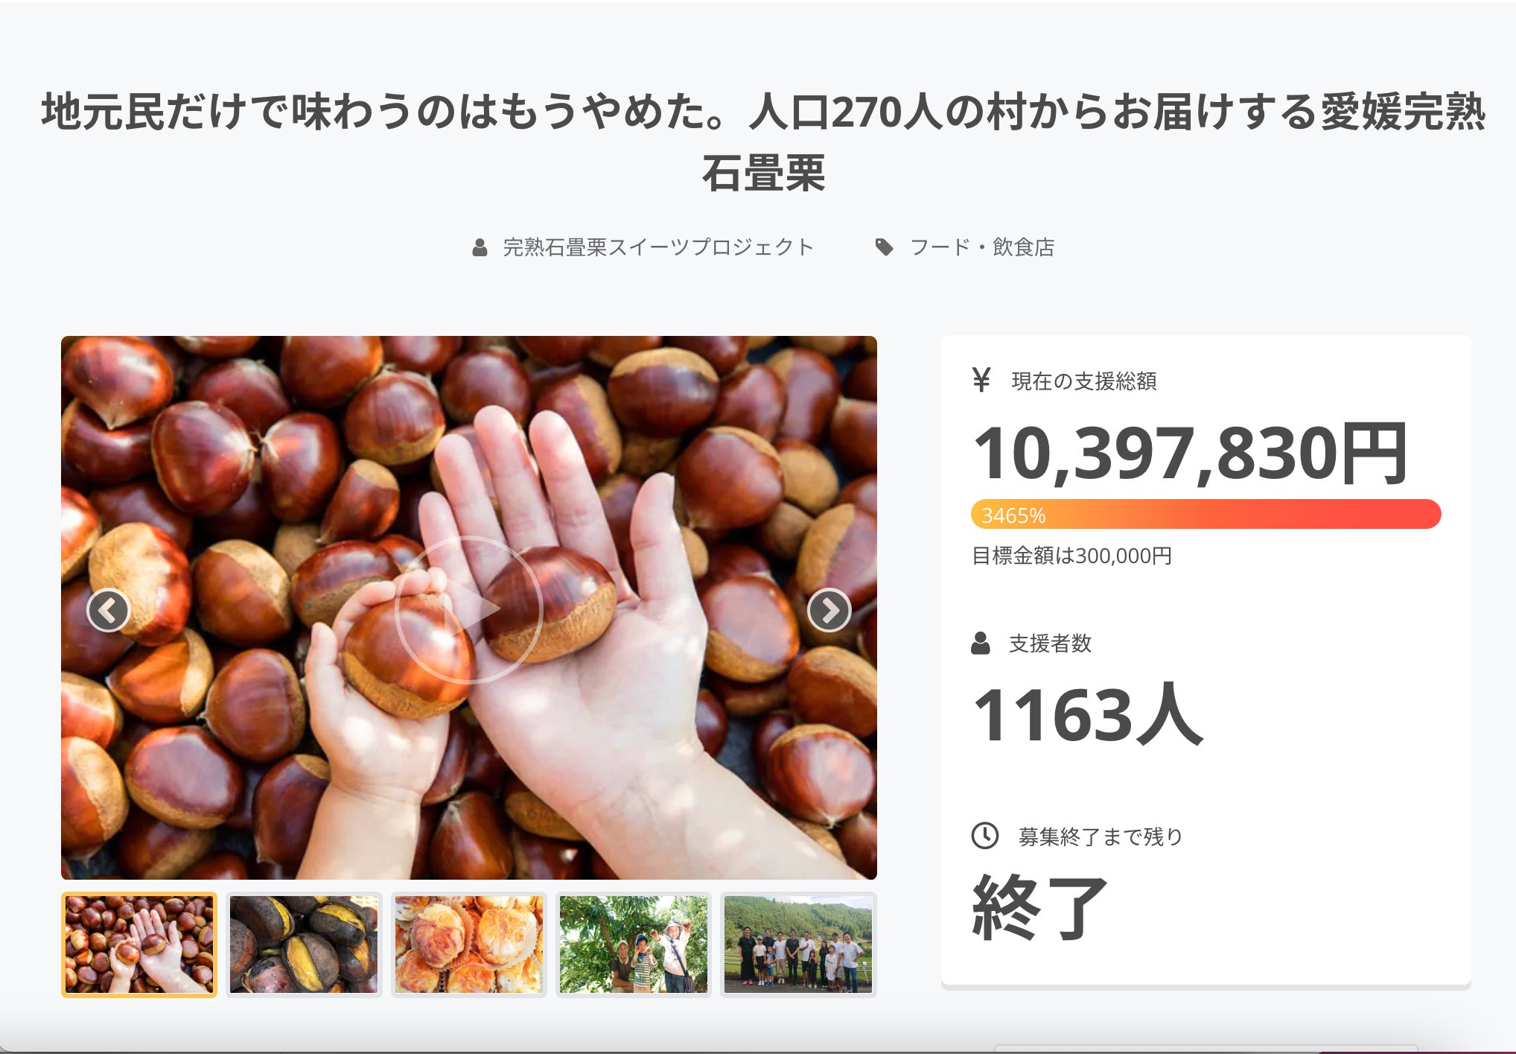
Task: Click the 終了 campaign status text
Action: click(x=1039, y=907)
